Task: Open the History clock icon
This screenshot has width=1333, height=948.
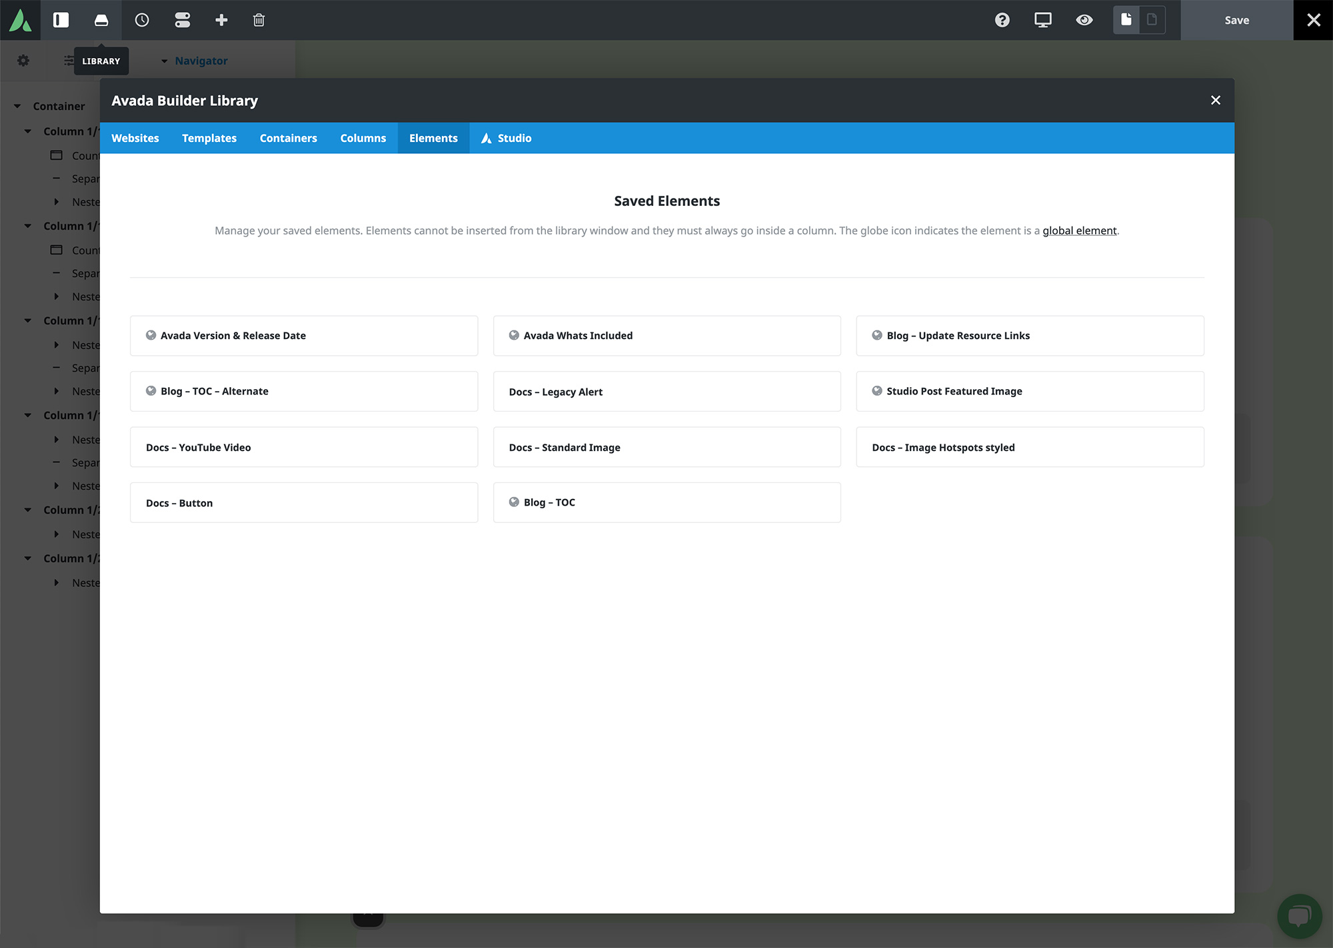Action: [x=142, y=20]
